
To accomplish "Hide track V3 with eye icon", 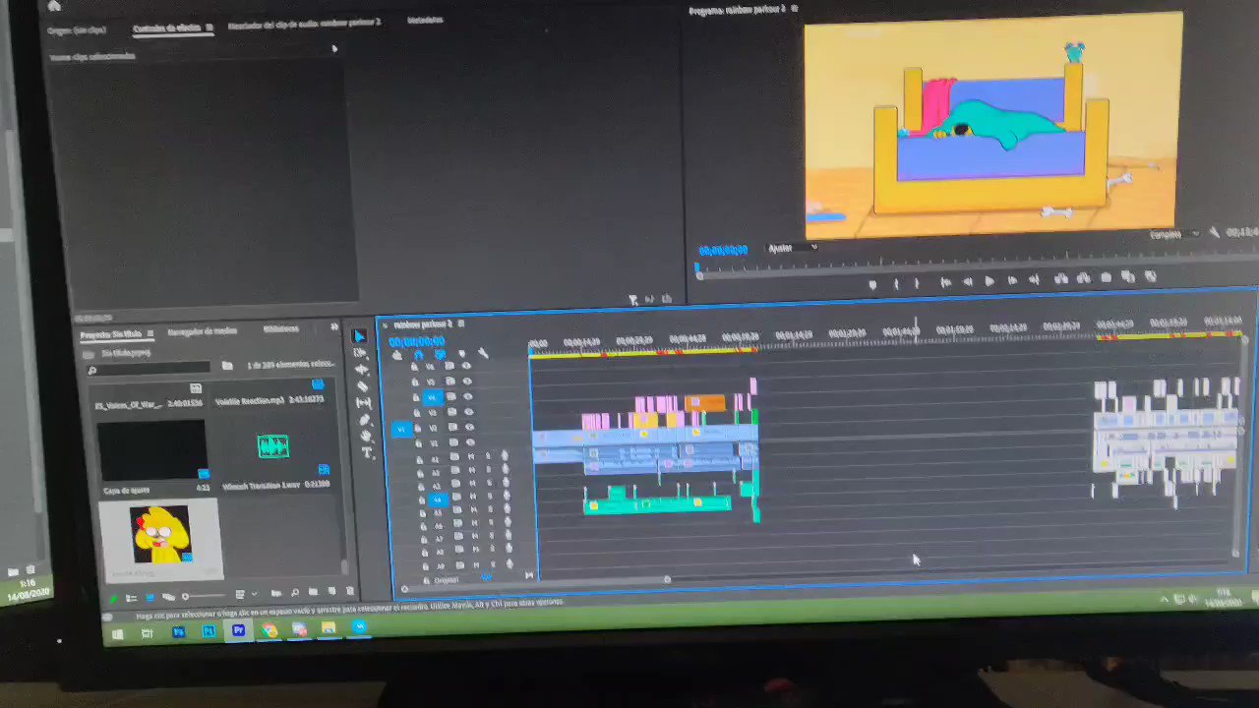I will coord(468,412).
